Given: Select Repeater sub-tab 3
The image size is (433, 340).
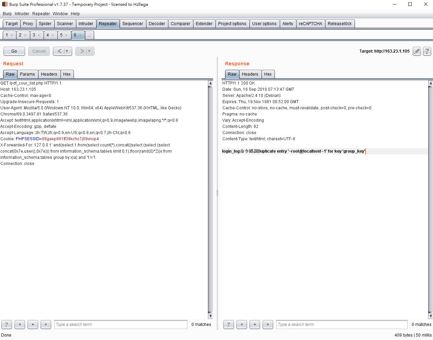Looking at the screenshot, I should [34, 35].
